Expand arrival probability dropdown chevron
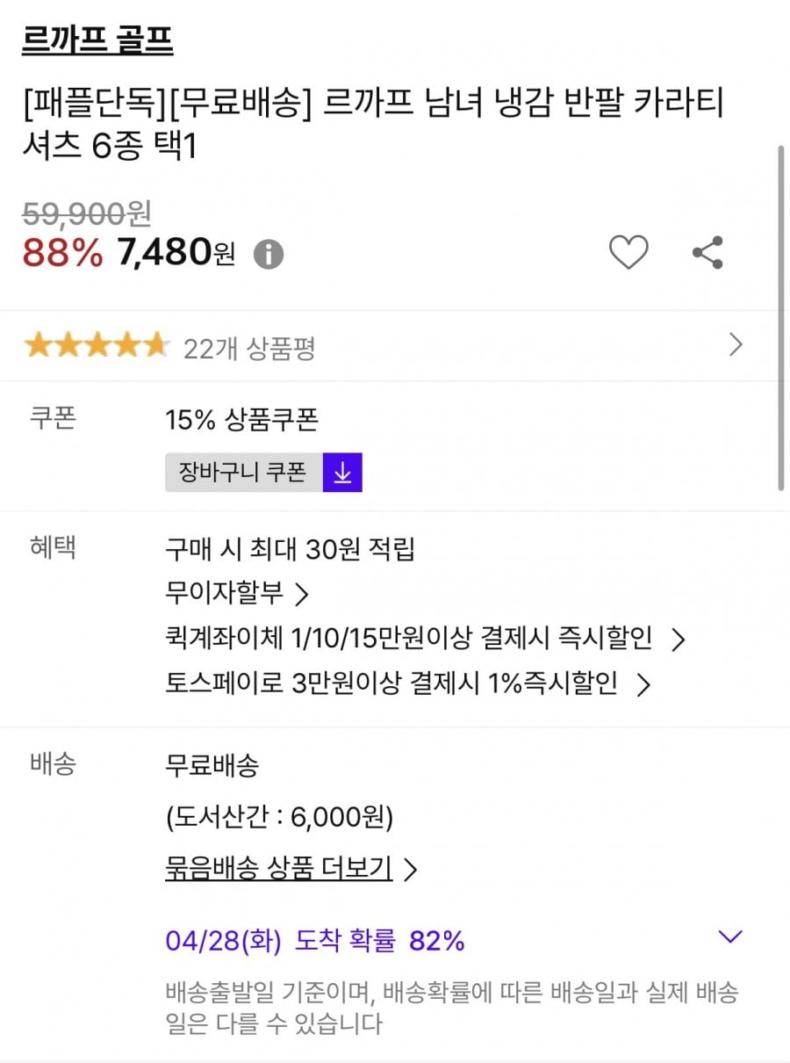The width and height of the screenshot is (790, 1063). pyautogui.click(x=730, y=936)
